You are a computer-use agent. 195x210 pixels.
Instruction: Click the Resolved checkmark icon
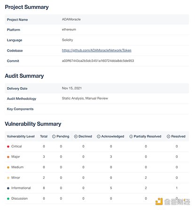(168, 136)
